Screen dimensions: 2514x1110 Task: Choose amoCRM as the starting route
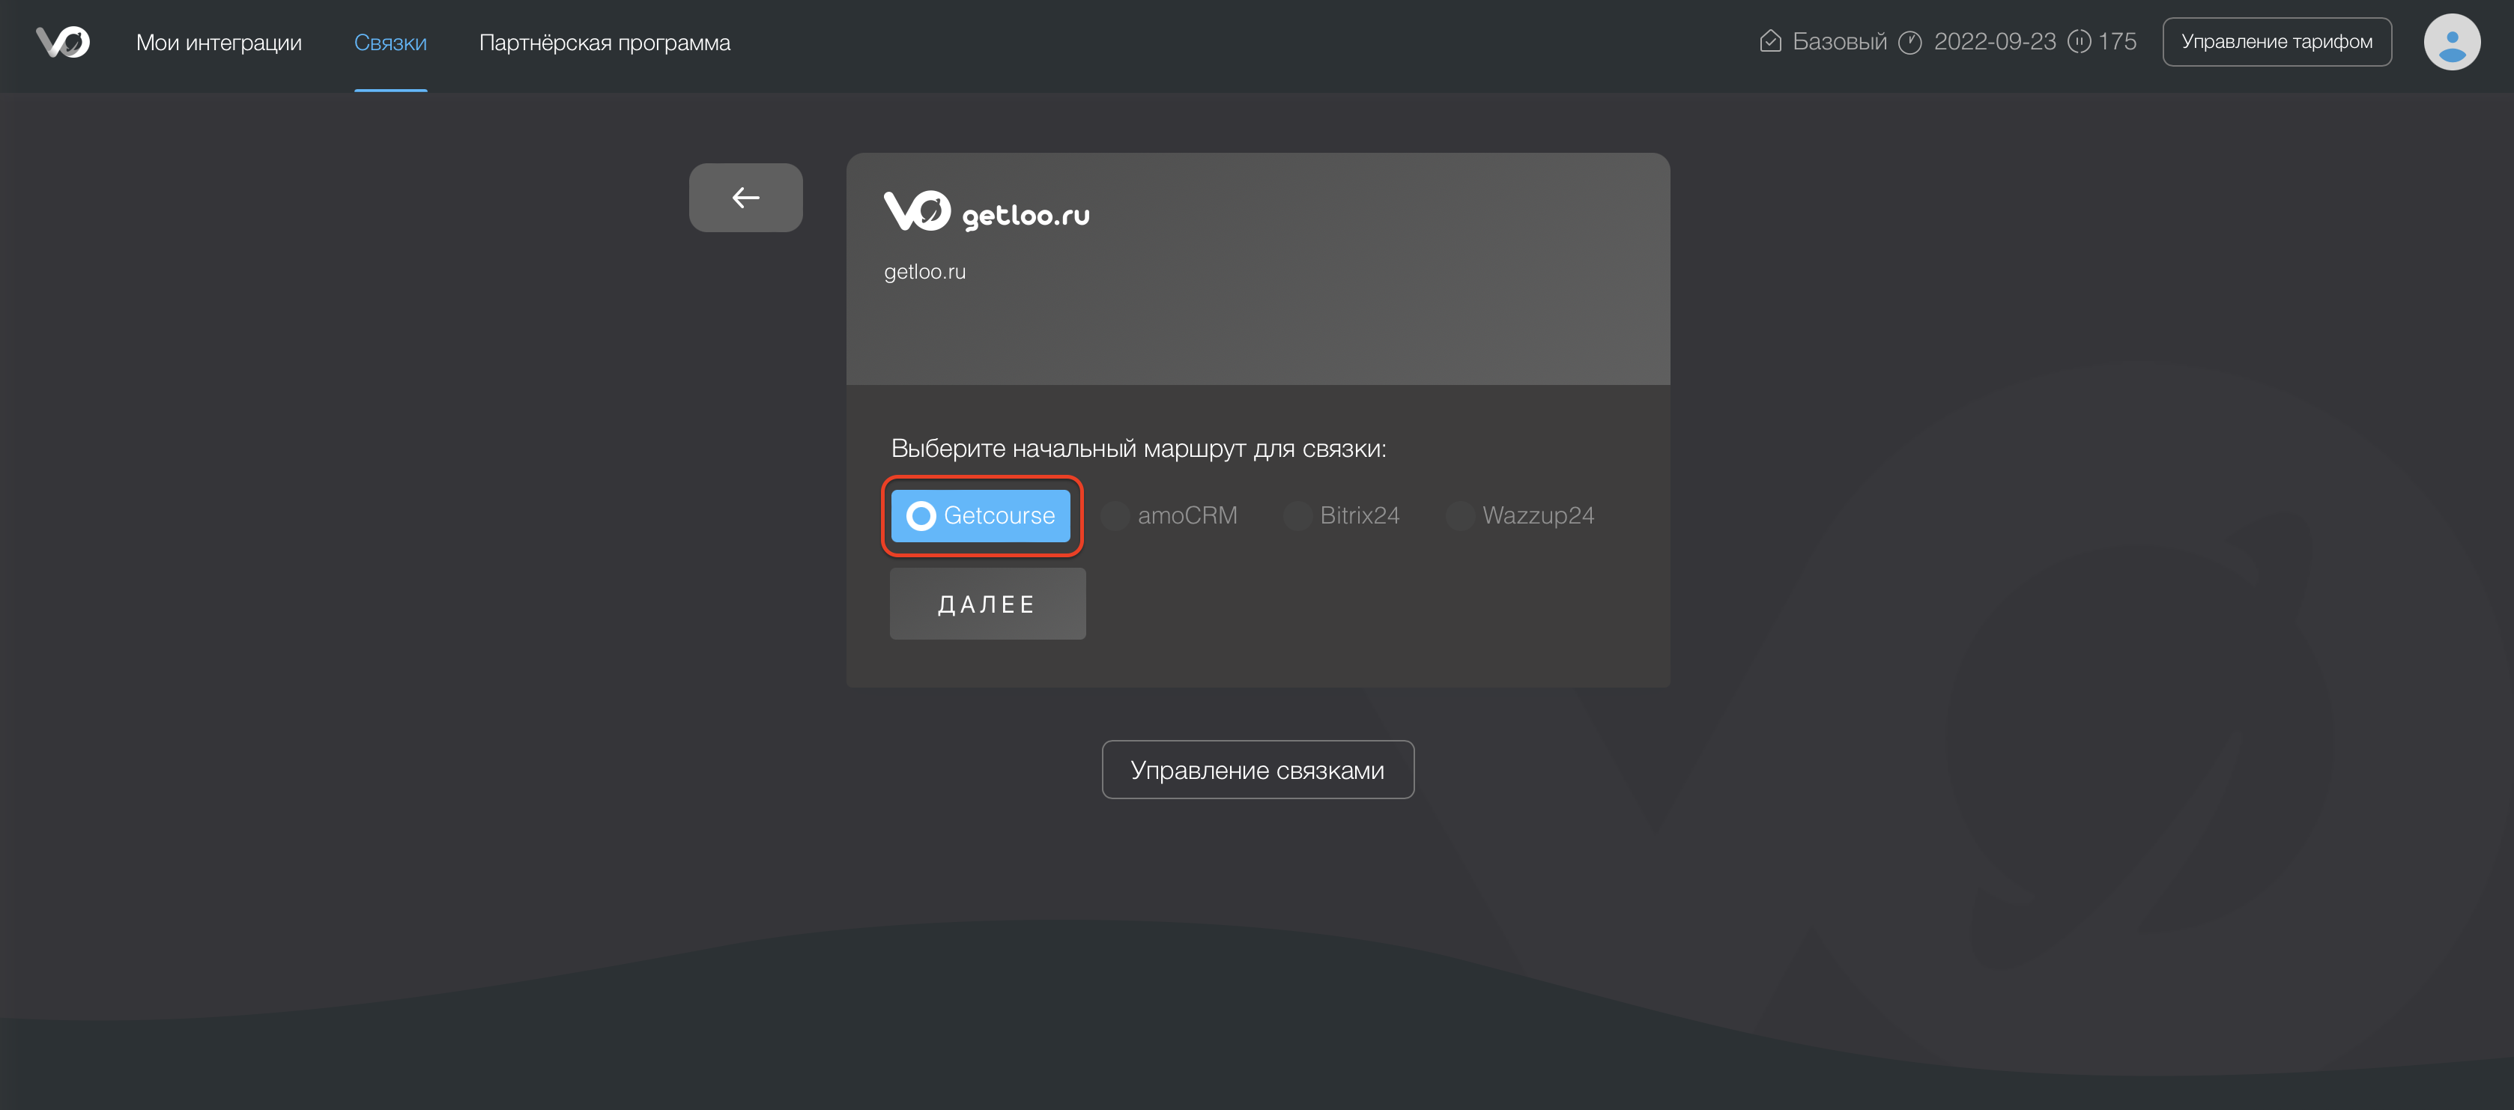pos(1169,515)
